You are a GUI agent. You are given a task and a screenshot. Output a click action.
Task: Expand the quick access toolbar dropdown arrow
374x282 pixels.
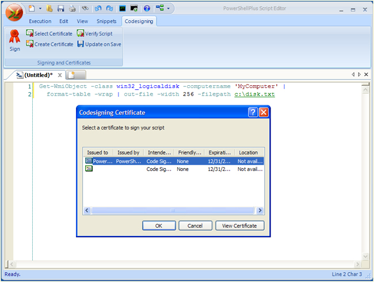coord(168,9)
